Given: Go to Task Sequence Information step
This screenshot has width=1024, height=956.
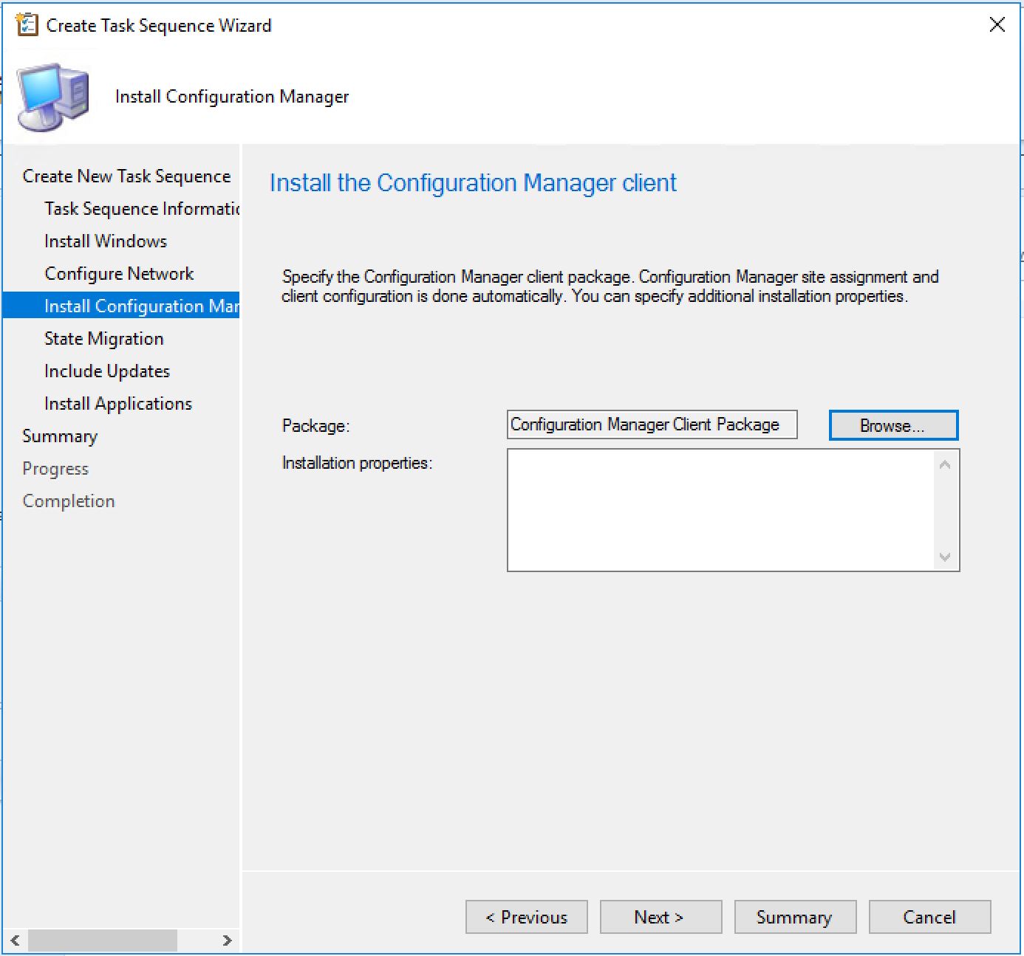Looking at the screenshot, I should tap(141, 209).
